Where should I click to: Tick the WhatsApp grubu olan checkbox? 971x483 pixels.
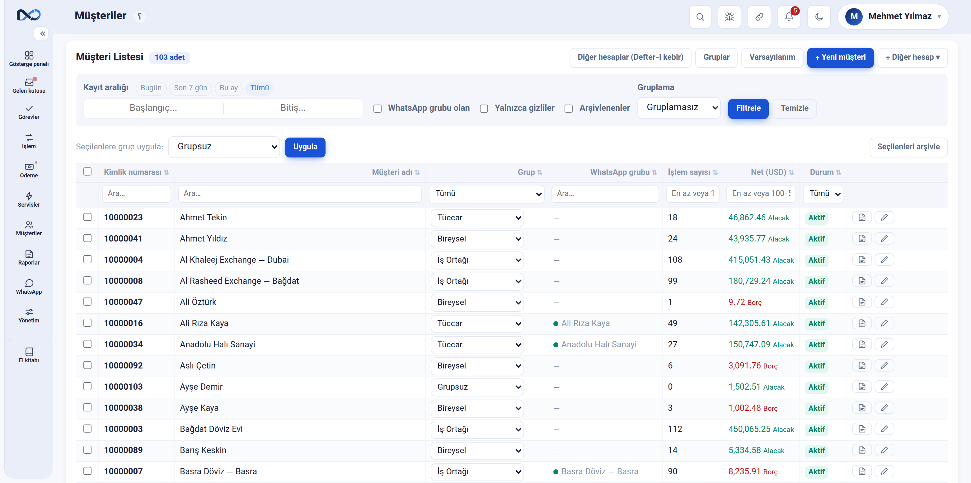pos(377,109)
